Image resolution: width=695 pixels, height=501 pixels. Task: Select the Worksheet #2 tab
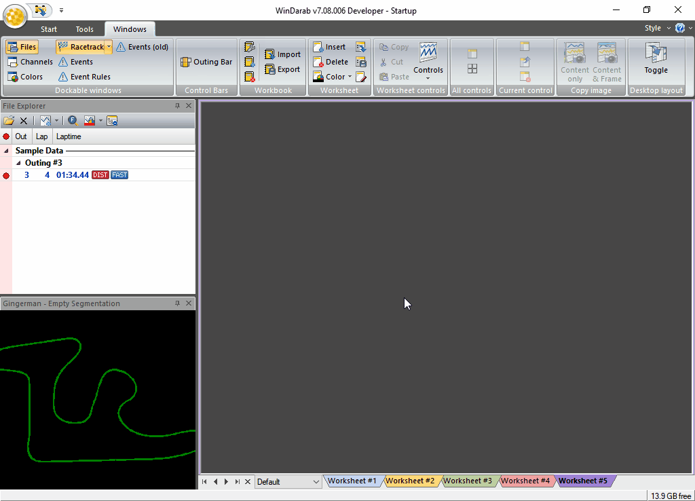pyautogui.click(x=410, y=481)
